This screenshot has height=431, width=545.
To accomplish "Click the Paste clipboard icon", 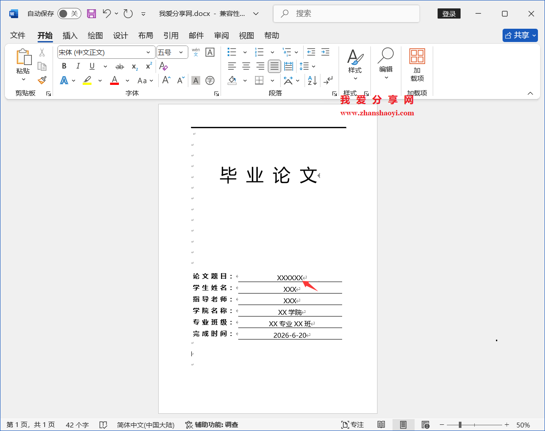I will point(23,57).
